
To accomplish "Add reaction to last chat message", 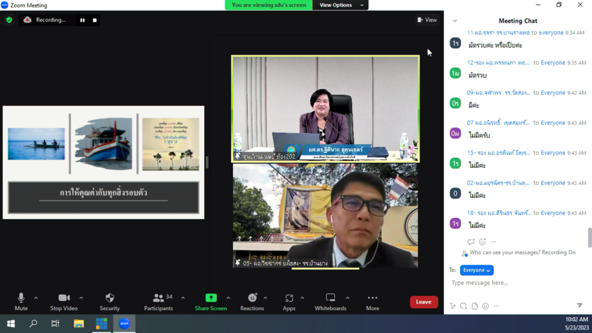I will [x=482, y=242].
